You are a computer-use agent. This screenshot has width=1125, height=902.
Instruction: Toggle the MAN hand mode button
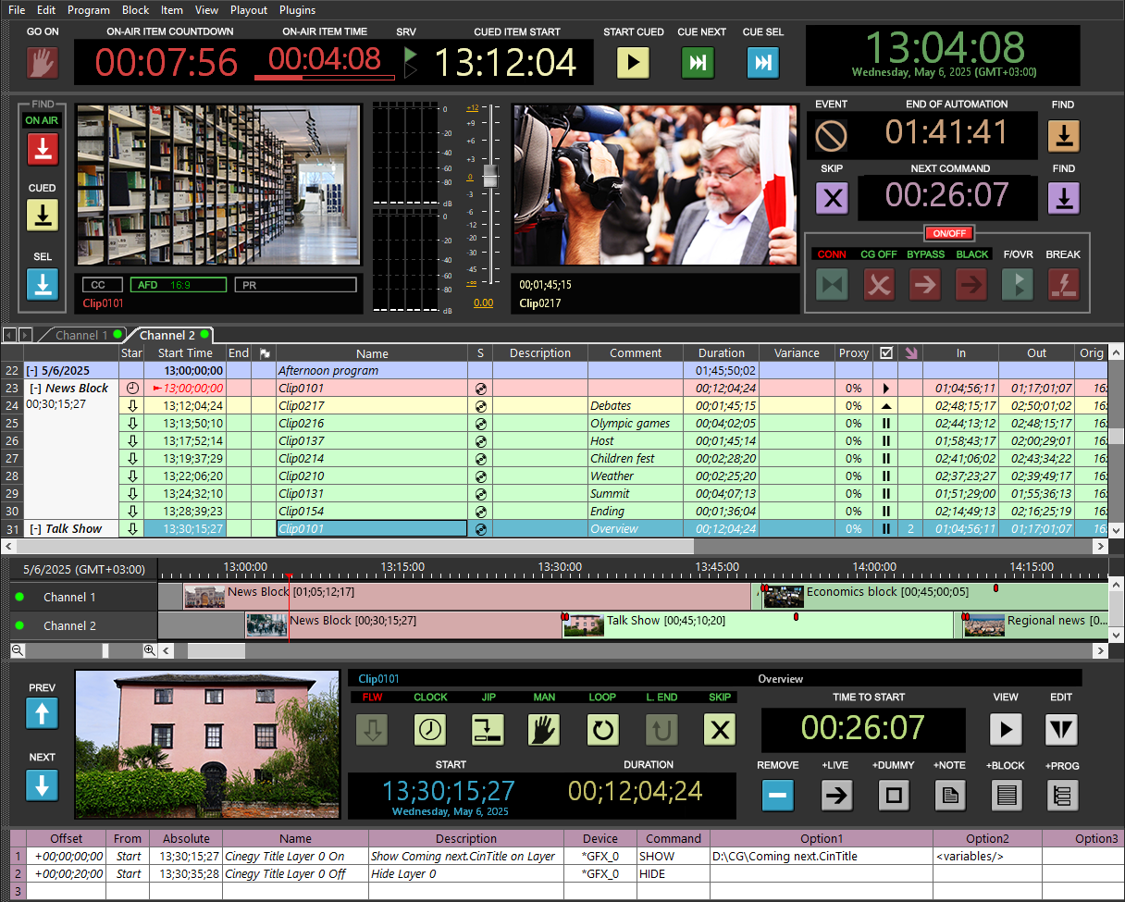544,730
